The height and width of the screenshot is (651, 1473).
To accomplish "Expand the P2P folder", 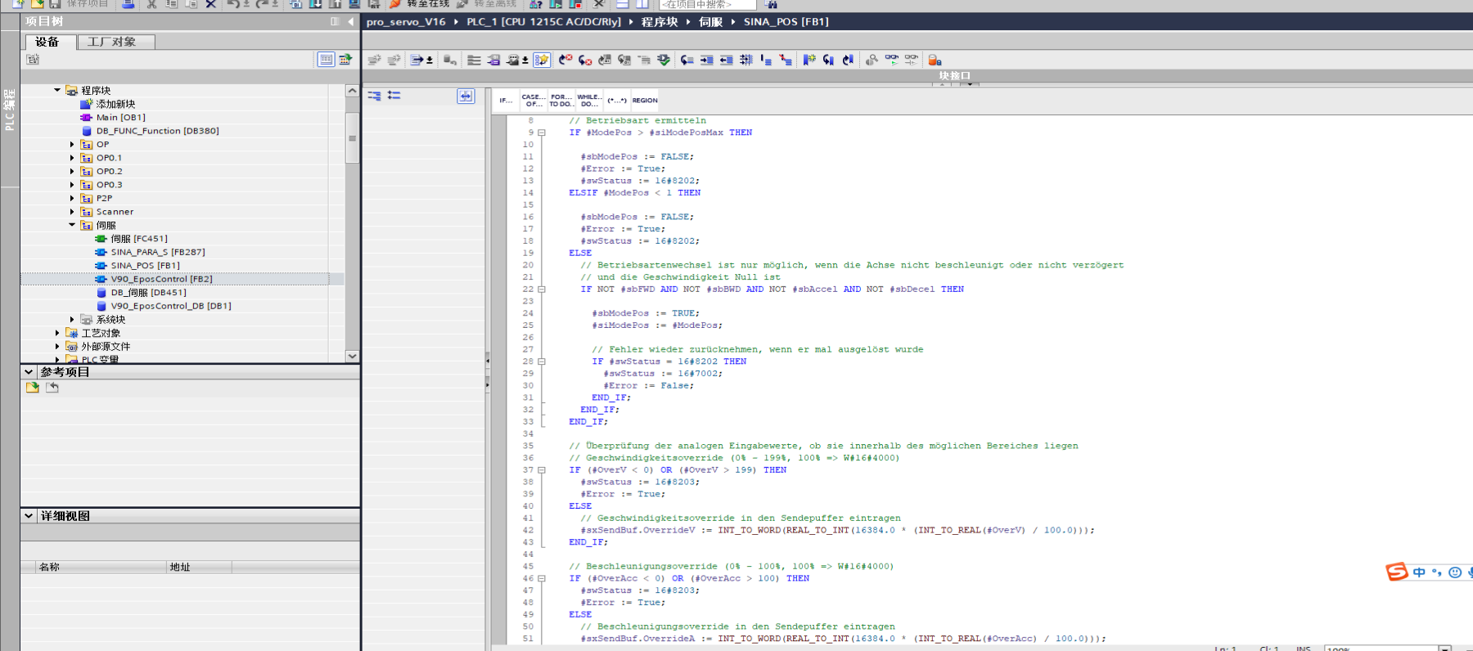I will 72,198.
